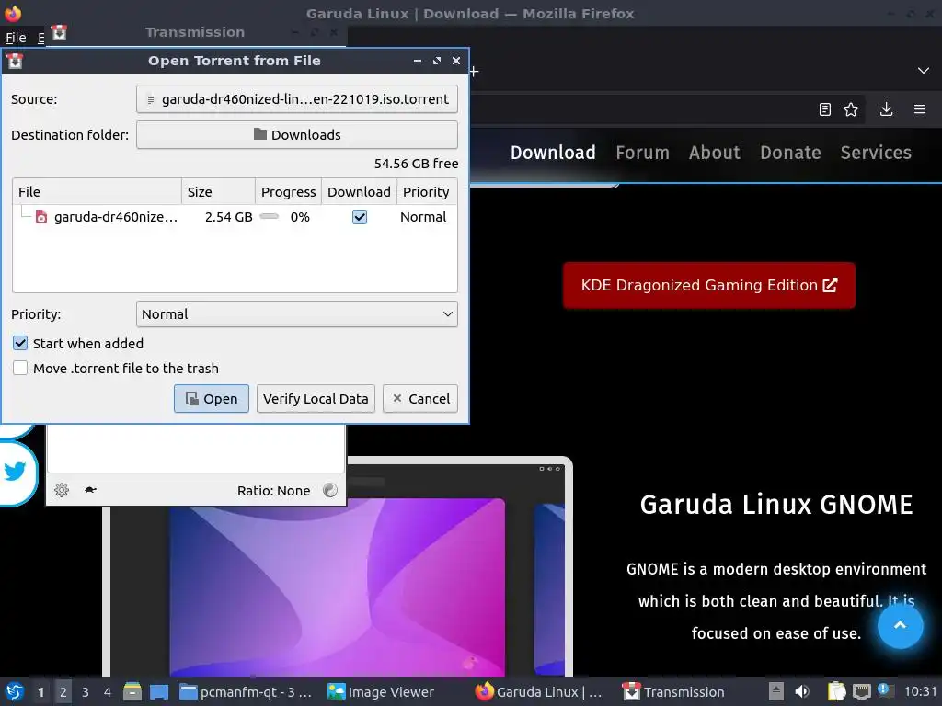Change the Downloads destination folder button
This screenshot has height=706, width=942.
[x=297, y=134]
